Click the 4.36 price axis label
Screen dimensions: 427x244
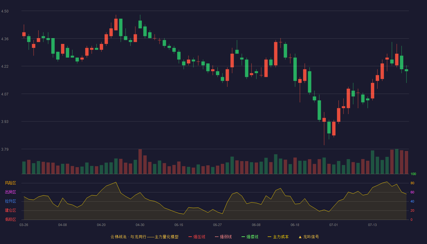5,39
